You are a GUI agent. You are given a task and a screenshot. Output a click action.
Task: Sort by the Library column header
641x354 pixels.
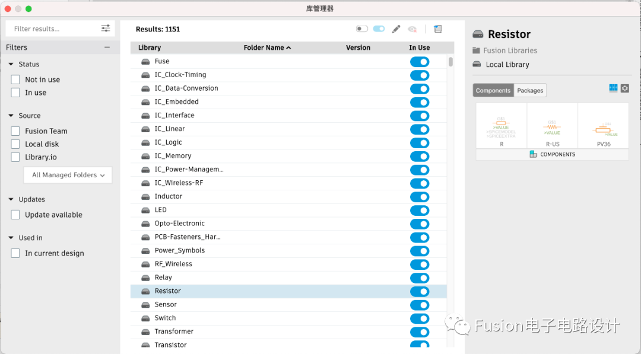click(x=149, y=48)
